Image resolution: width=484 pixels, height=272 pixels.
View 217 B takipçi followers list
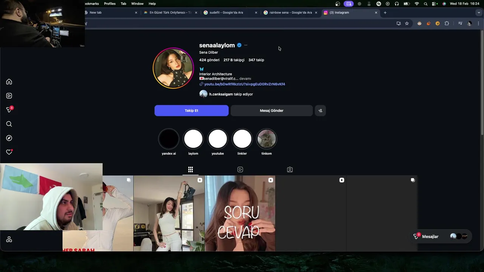tap(234, 60)
